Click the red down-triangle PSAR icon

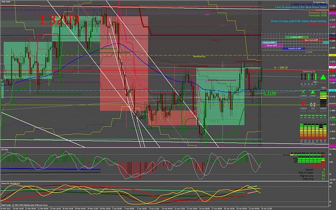point(303,104)
